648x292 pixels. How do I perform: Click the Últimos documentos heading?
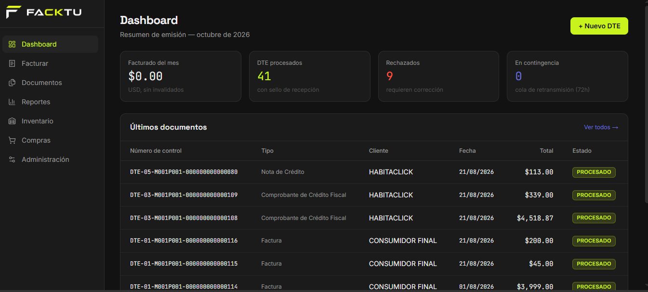click(169, 127)
